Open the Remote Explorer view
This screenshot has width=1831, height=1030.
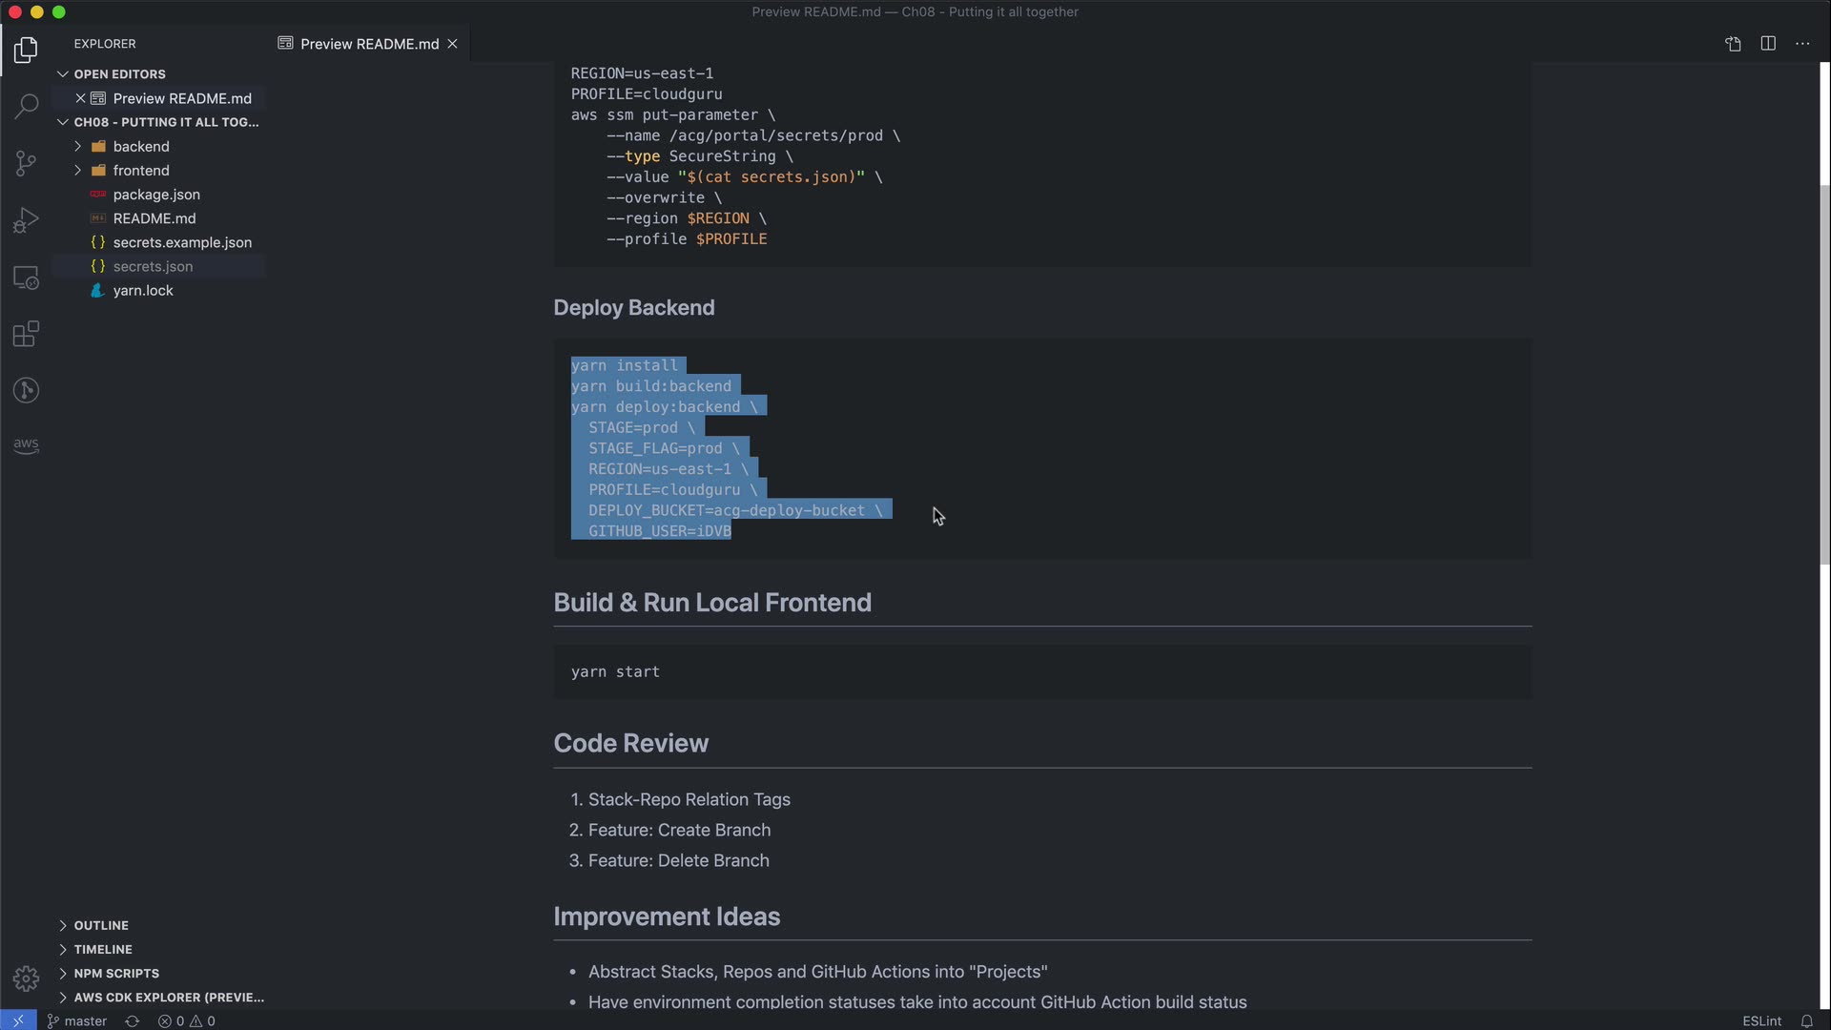(x=26, y=278)
